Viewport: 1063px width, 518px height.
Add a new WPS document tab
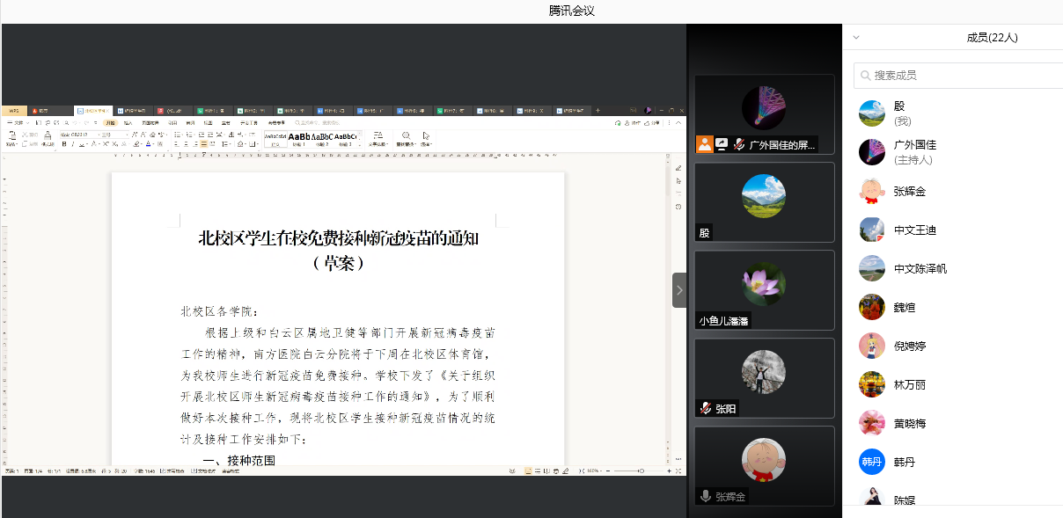point(598,111)
